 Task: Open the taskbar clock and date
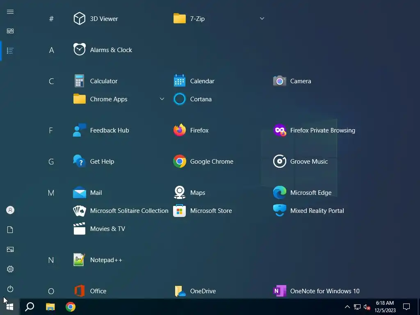pyautogui.click(x=385, y=307)
